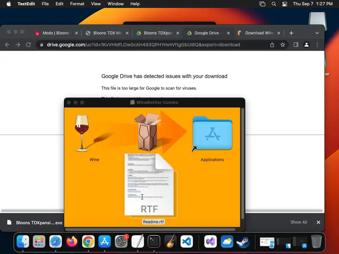Bookmark this page with the star icon

(x=283, y=45)
